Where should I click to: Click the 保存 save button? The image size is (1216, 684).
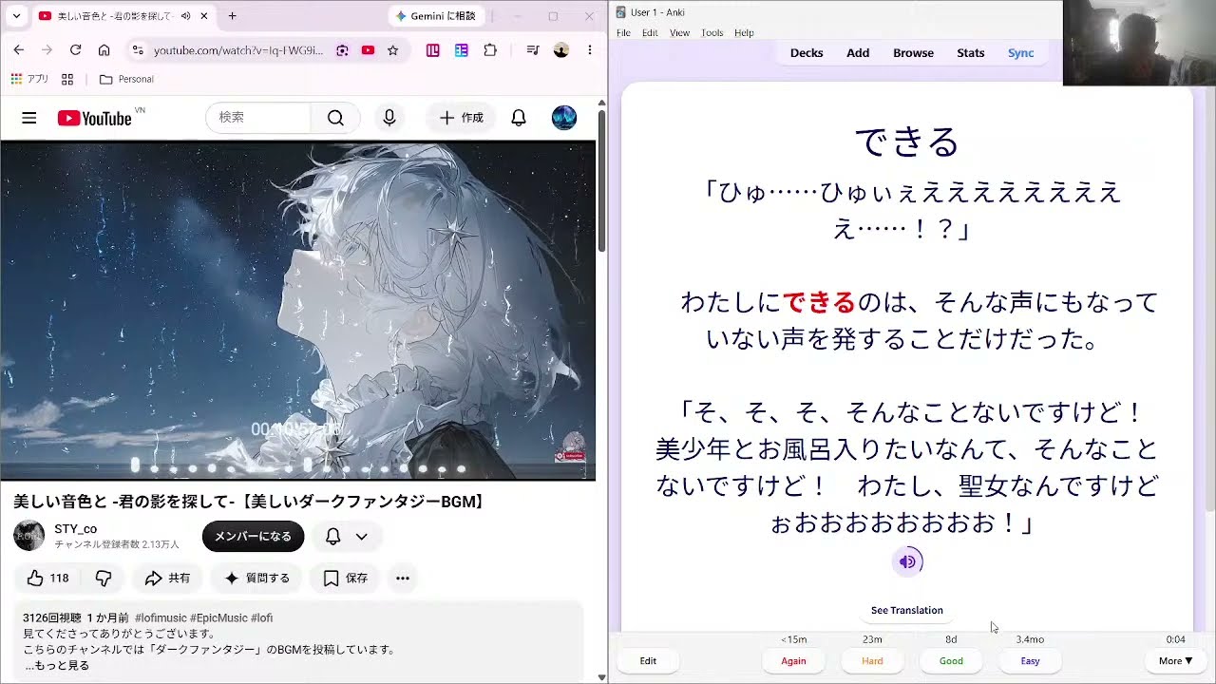(x=346, y=578)
